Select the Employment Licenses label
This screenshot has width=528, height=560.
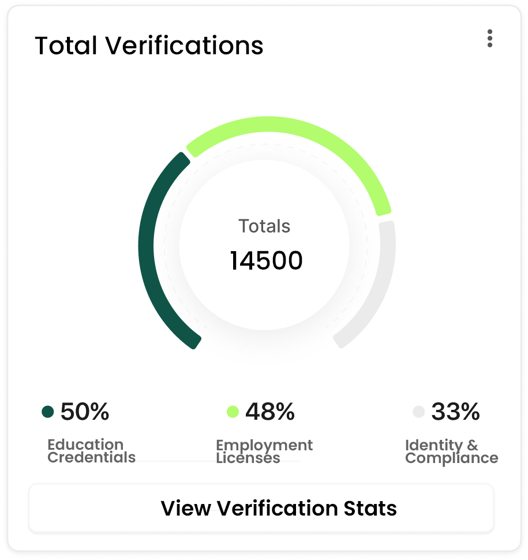point(264,451)
